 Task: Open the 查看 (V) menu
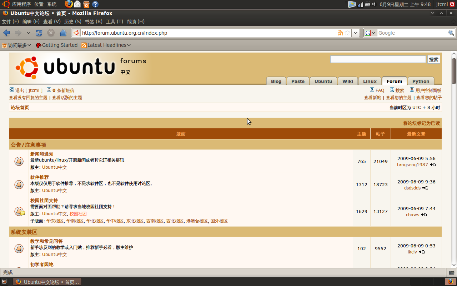point(52,22)
